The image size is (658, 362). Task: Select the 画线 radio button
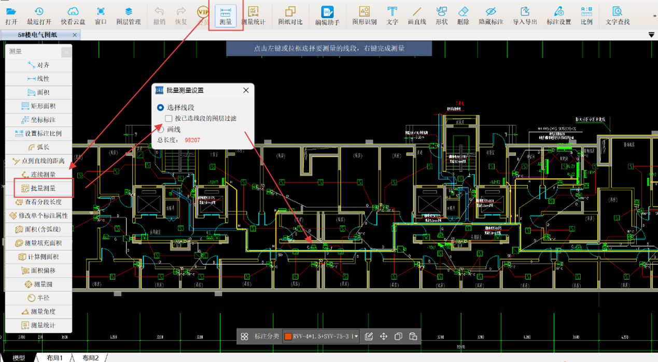tap(160, 129)
